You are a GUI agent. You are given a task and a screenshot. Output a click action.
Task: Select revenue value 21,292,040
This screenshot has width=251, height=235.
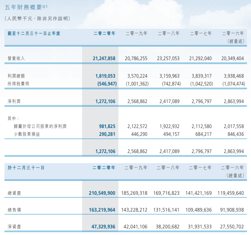200,58
